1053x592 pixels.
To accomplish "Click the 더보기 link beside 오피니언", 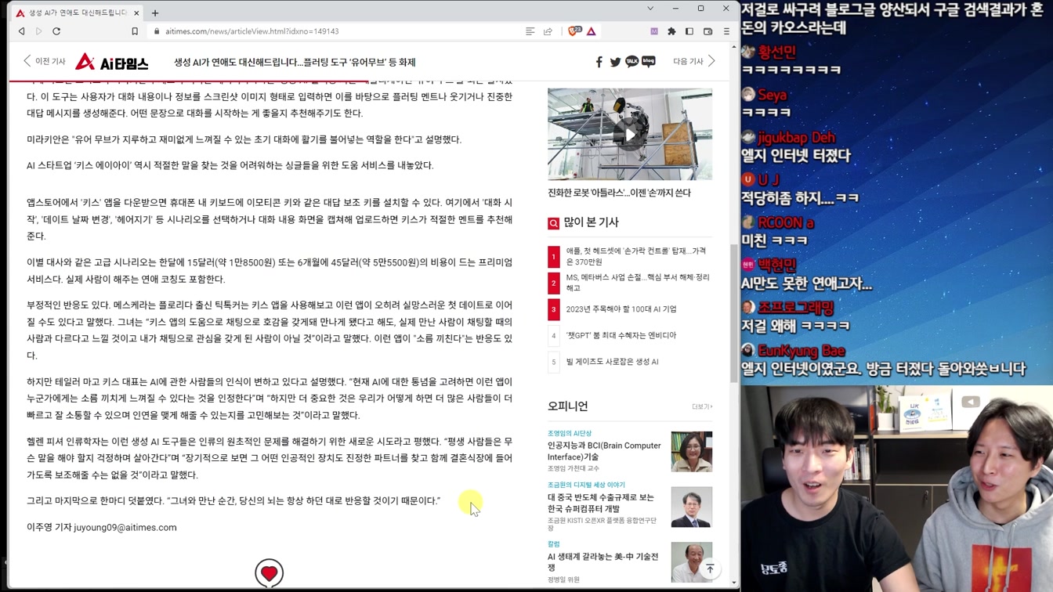I will click(702, 407).
